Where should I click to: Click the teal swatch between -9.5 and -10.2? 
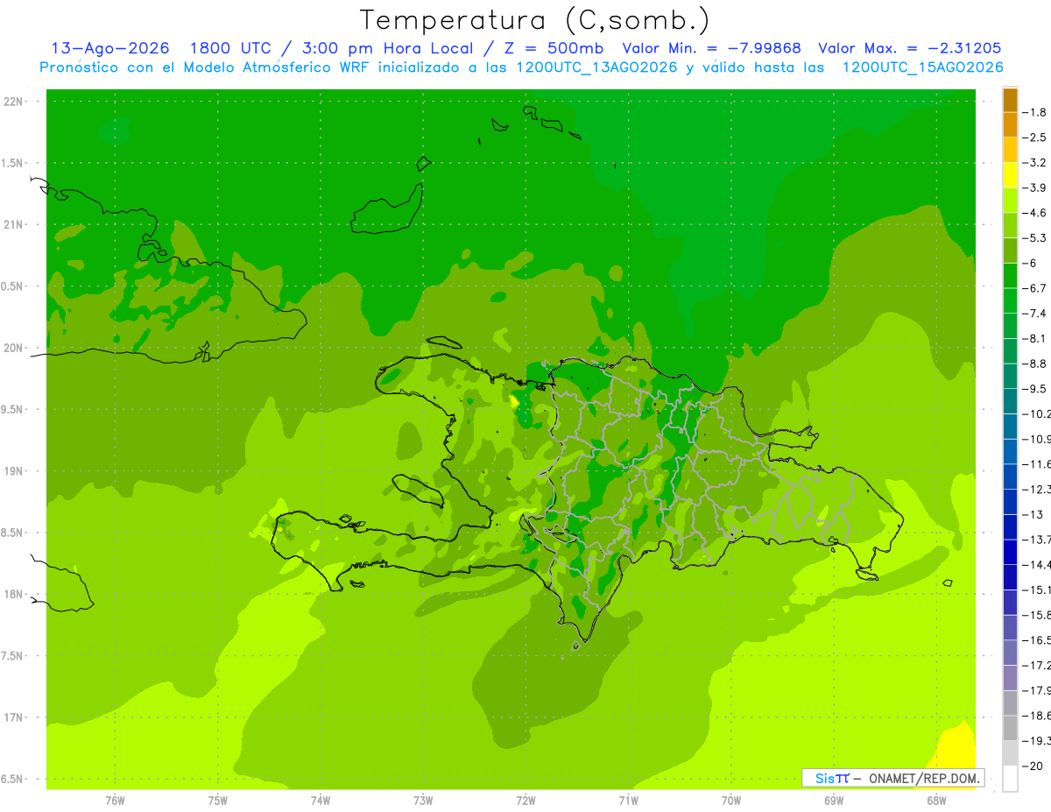point(1010,401)
